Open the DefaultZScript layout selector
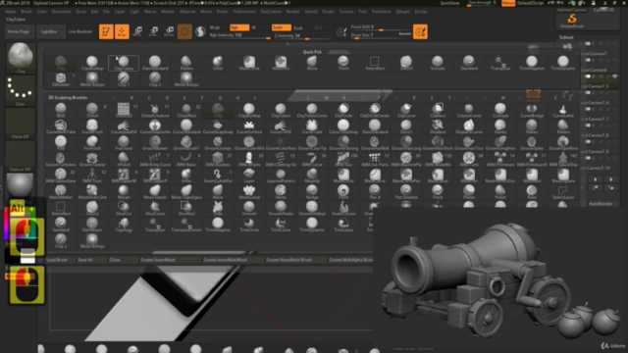Image resolution: width=628 pixels, height=353 pixels. coord(531,3)
